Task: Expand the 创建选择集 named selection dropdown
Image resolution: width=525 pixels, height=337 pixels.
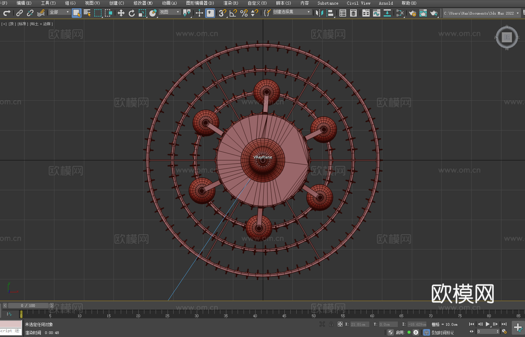Action: (x=292, y=12)
